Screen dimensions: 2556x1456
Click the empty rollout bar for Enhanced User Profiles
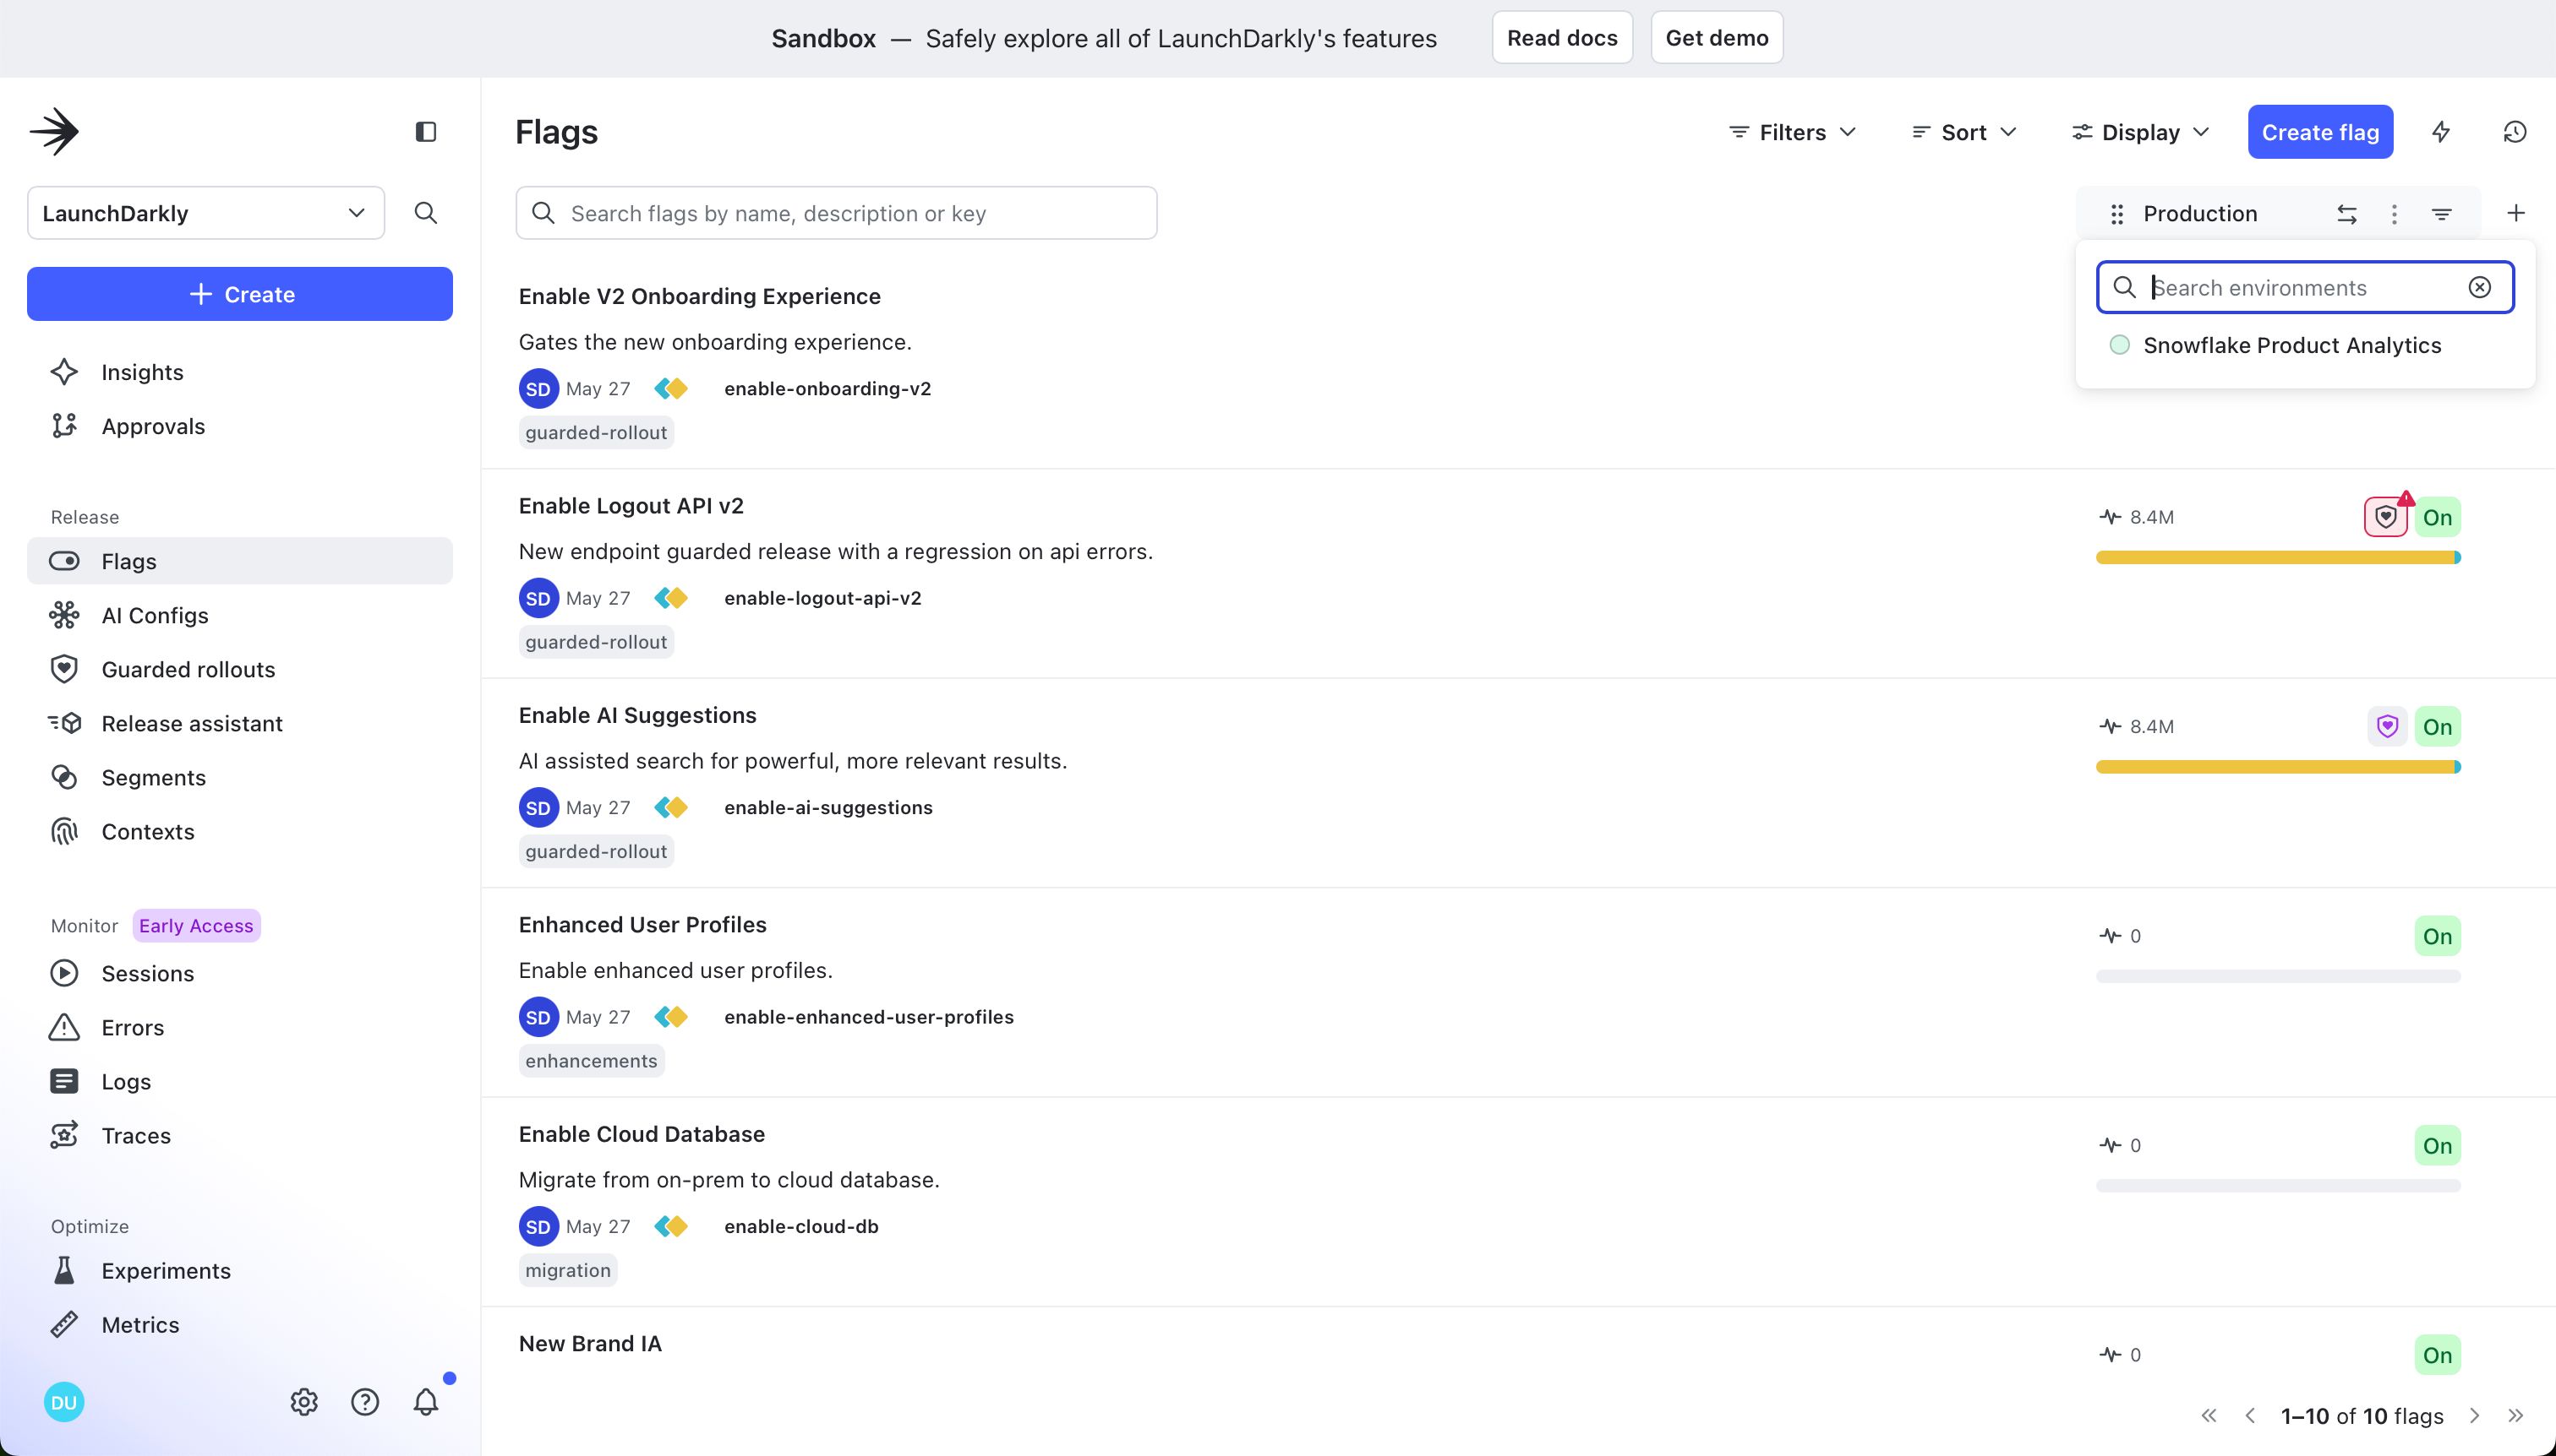coord(2278,976)
